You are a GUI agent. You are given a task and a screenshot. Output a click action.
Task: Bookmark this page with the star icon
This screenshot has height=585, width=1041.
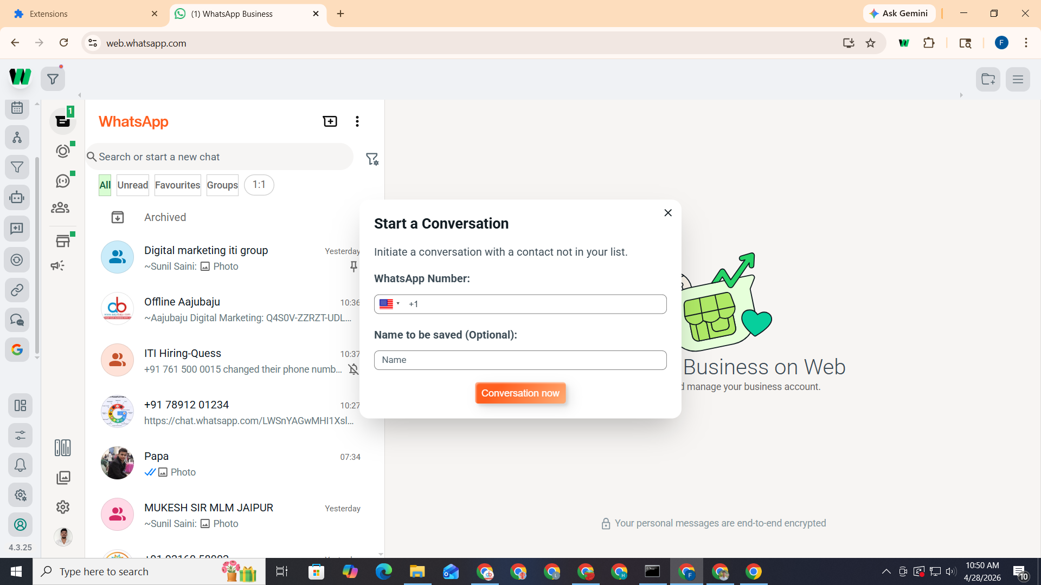click(870, 43)
